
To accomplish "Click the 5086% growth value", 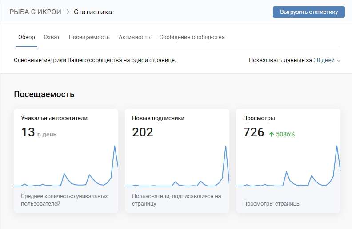I will tap(285, 134).
